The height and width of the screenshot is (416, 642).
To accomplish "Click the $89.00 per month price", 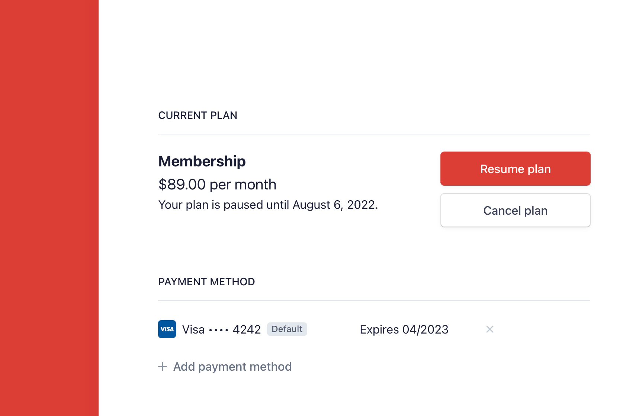I will (x=217, y=185).
